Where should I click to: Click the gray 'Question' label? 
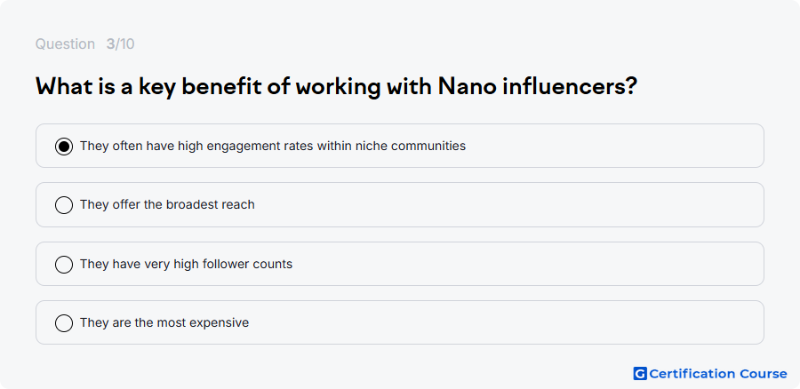[x=65, y=44]
